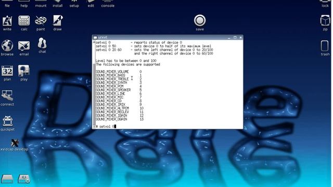Open the help desktop icon
Screen dimensions: 333x187
coord(24,3)
